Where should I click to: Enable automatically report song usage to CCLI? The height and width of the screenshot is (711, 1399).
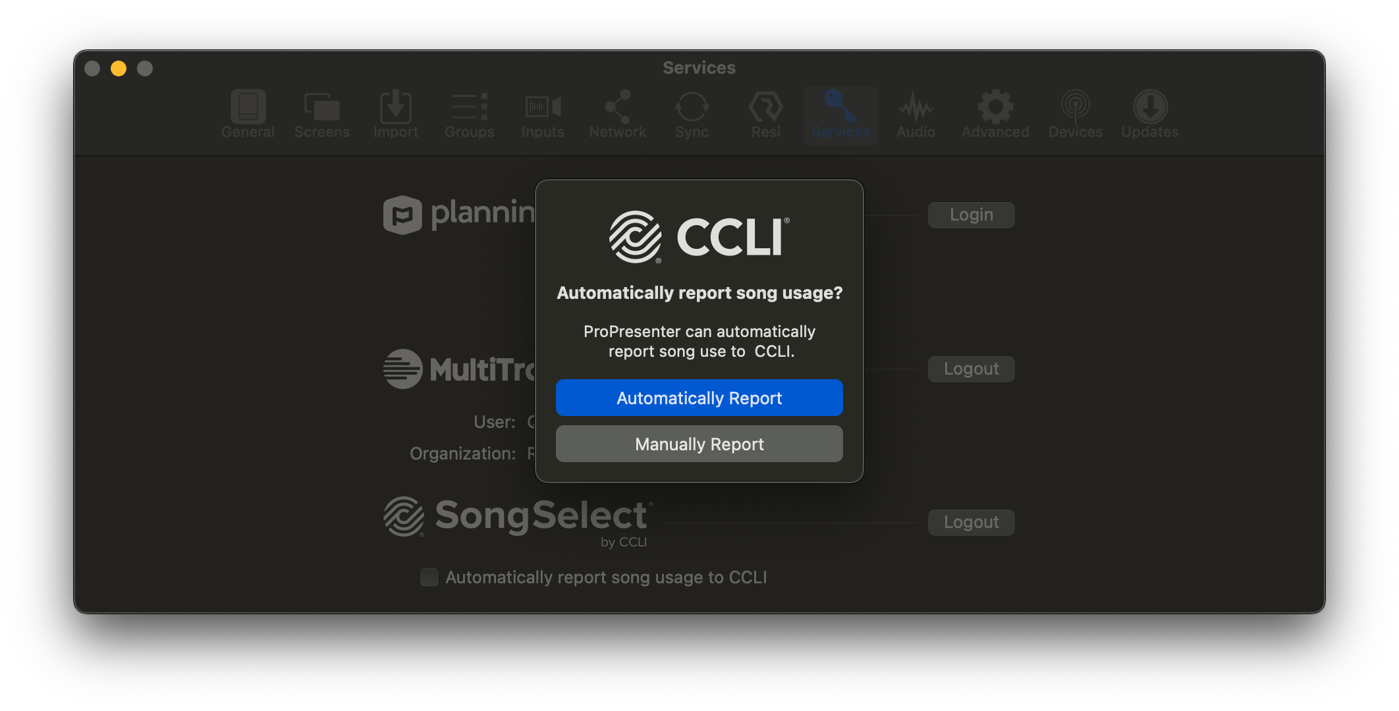click(x=699, y=397)
